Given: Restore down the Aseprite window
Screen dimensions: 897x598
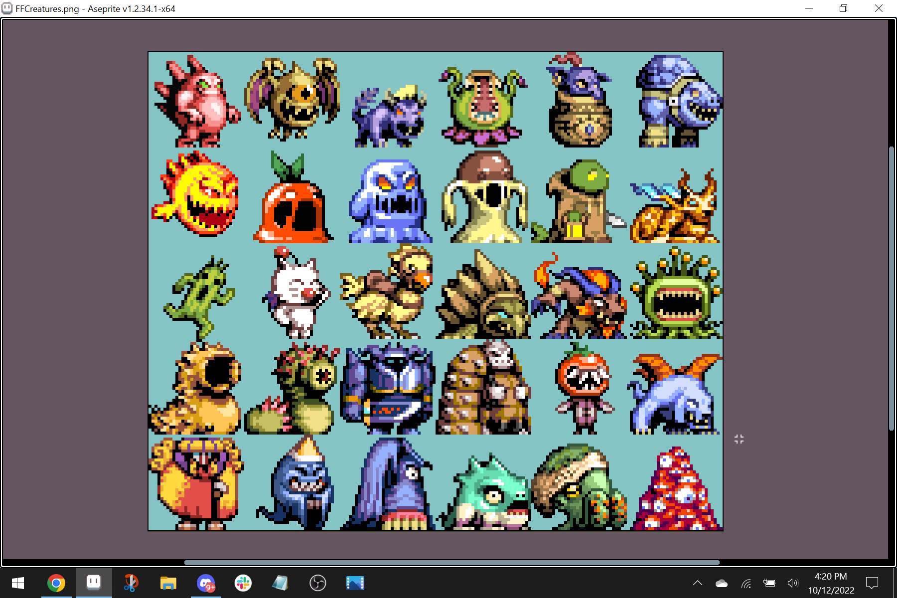Looking at the screenshot, I should pos(843,8).
